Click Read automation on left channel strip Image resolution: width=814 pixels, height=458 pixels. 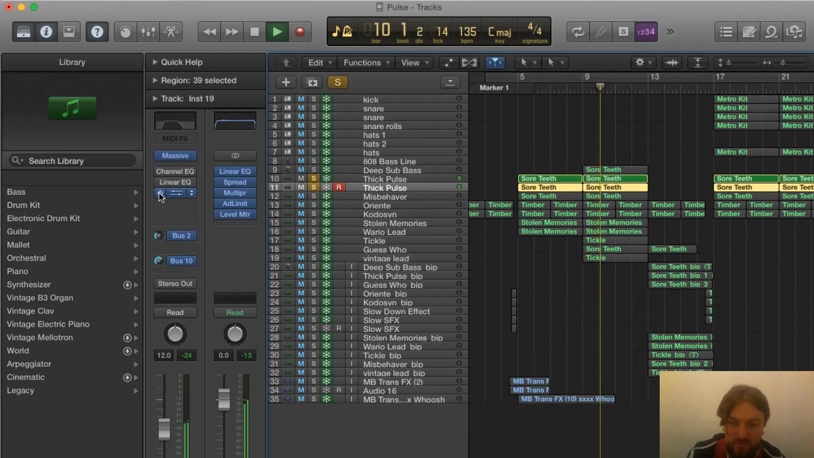click(x=175, y=313)
